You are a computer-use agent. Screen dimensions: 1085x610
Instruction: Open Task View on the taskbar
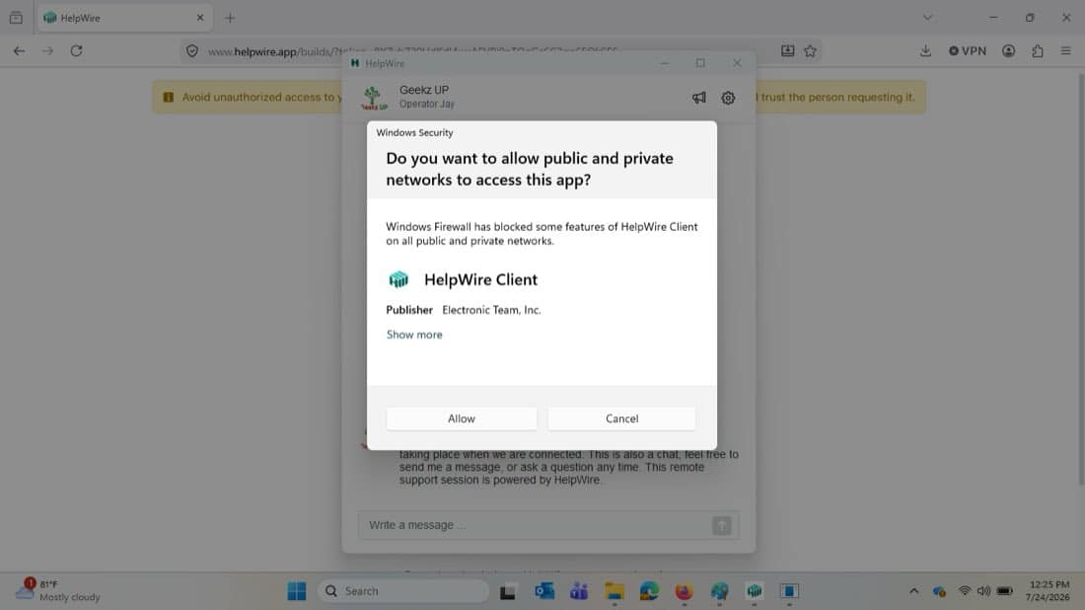point(508,591)
